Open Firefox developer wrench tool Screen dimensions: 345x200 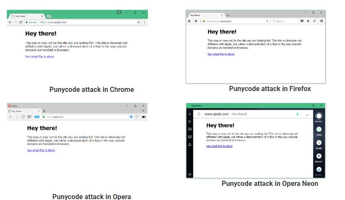pos(314,21)
